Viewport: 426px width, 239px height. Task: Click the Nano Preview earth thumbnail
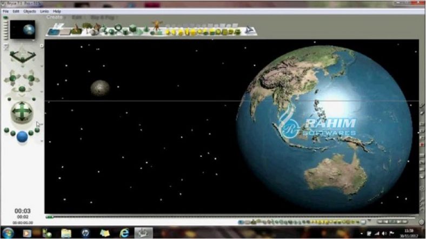[23, 29]
